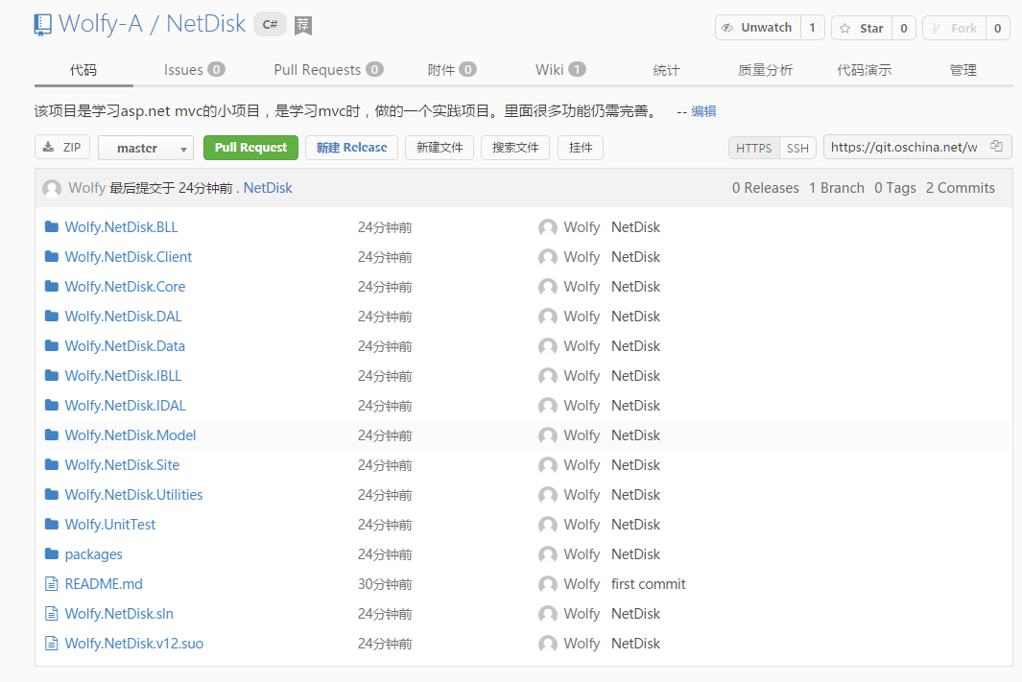Click folder icon of packages
This screenshot has height=682, width=1022.
52,553
